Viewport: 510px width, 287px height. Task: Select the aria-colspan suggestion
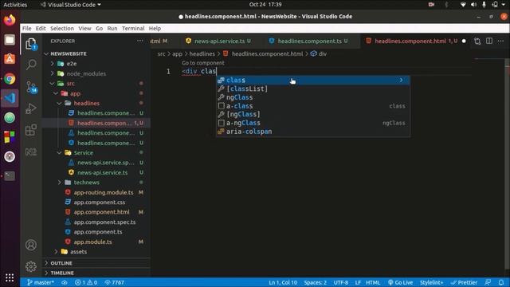point(313,132)
